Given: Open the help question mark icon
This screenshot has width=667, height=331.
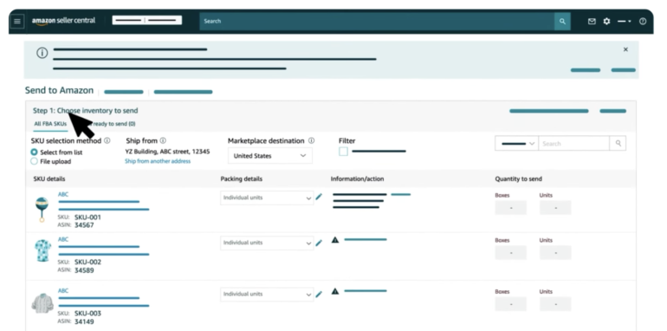Looking at the screenshot, I should (643, 22).
